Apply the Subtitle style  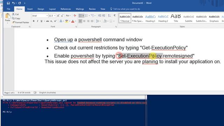tap(189, 18)
